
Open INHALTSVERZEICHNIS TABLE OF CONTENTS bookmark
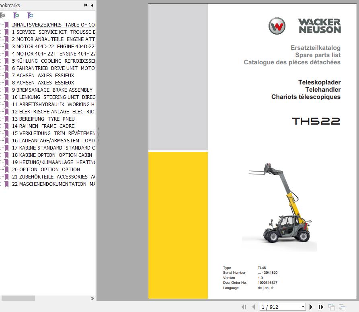point(53,25)
